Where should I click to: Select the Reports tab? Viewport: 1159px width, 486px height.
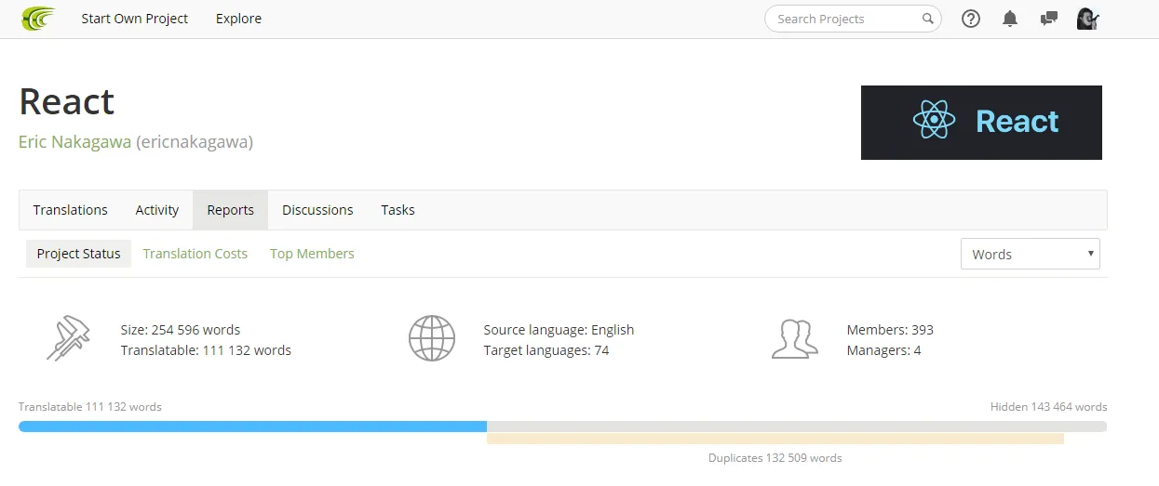tap(231, 210)
